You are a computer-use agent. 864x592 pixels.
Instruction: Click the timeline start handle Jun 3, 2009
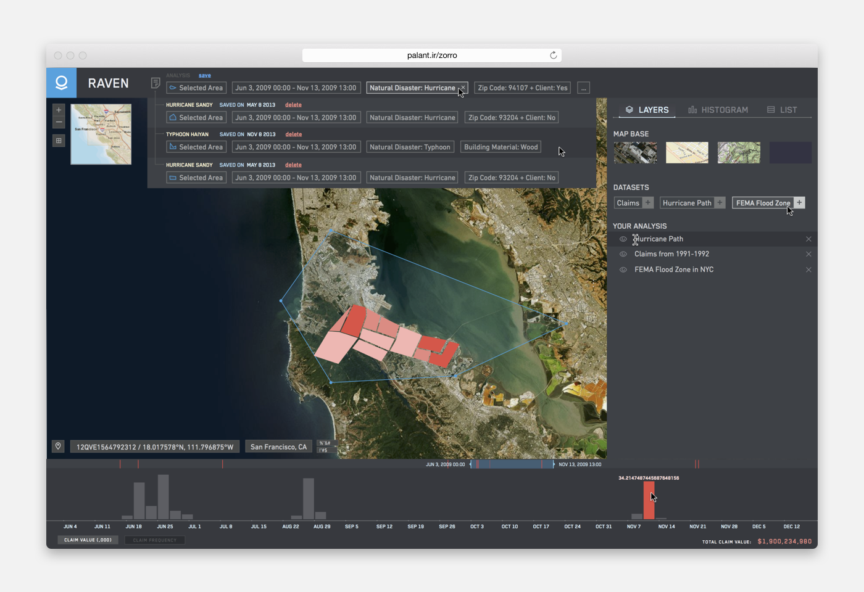[471, 464]
